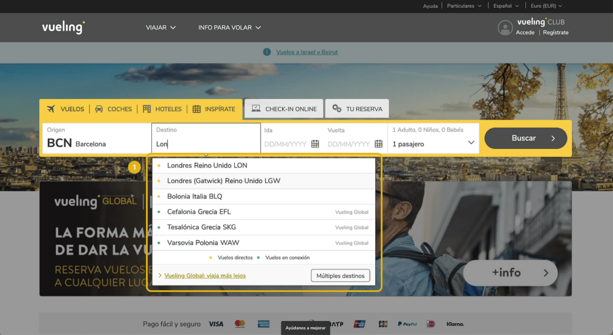The height and width of the screenshot is (335, 613).
Task: Click the Regístrate link
Action: [x=555, y=33]
